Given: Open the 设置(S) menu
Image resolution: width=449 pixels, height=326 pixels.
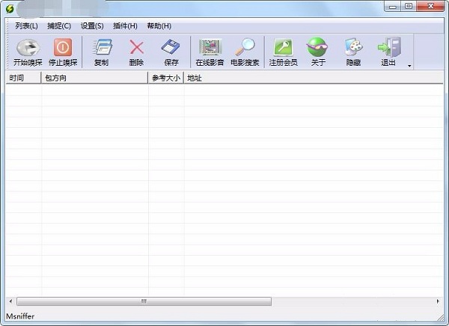Looking at the screenshot, I should pyautogui.click(x=92, y=25).
